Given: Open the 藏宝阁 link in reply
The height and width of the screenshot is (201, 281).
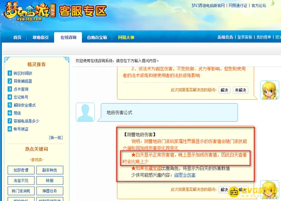Looking at the screenshot, I should (x=155, y=168).
